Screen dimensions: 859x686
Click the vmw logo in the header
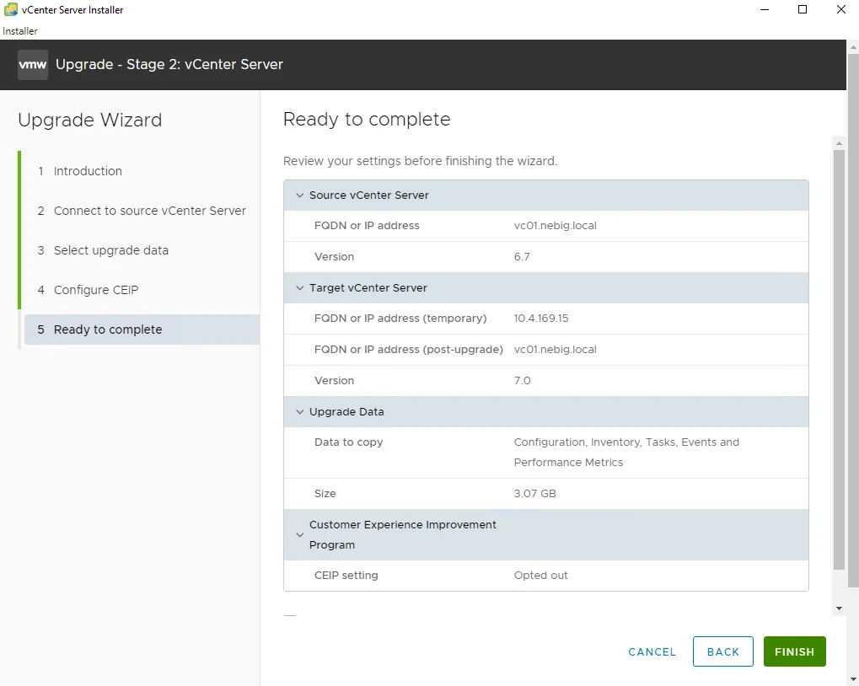point(32,65)
